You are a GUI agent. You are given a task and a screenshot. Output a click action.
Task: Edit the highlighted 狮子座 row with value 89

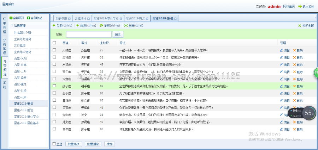pyautogui.click(x=284, y=86)
